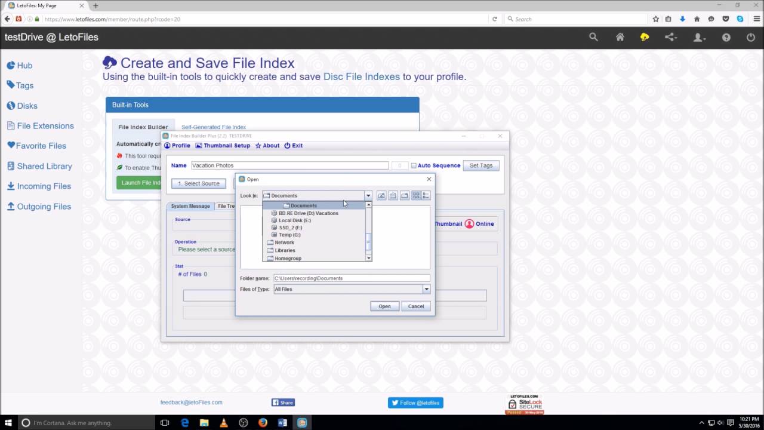Click the help question mark icon

point(726,37)
